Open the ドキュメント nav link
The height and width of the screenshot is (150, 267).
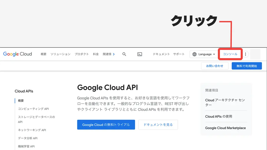coord(161,54)
